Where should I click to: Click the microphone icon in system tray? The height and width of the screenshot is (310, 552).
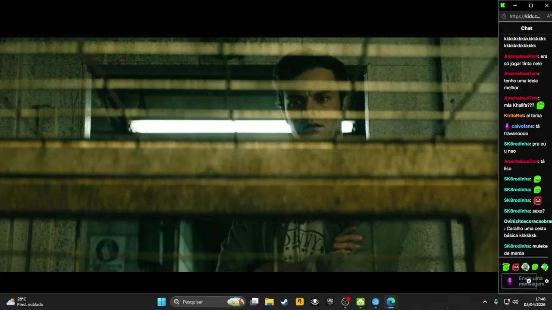(x=496, y=302)
